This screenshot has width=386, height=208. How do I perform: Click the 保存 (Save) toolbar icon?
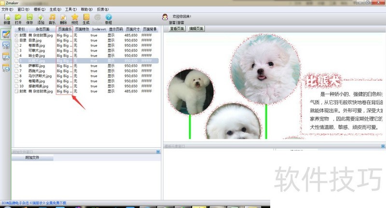pos(29,17)
